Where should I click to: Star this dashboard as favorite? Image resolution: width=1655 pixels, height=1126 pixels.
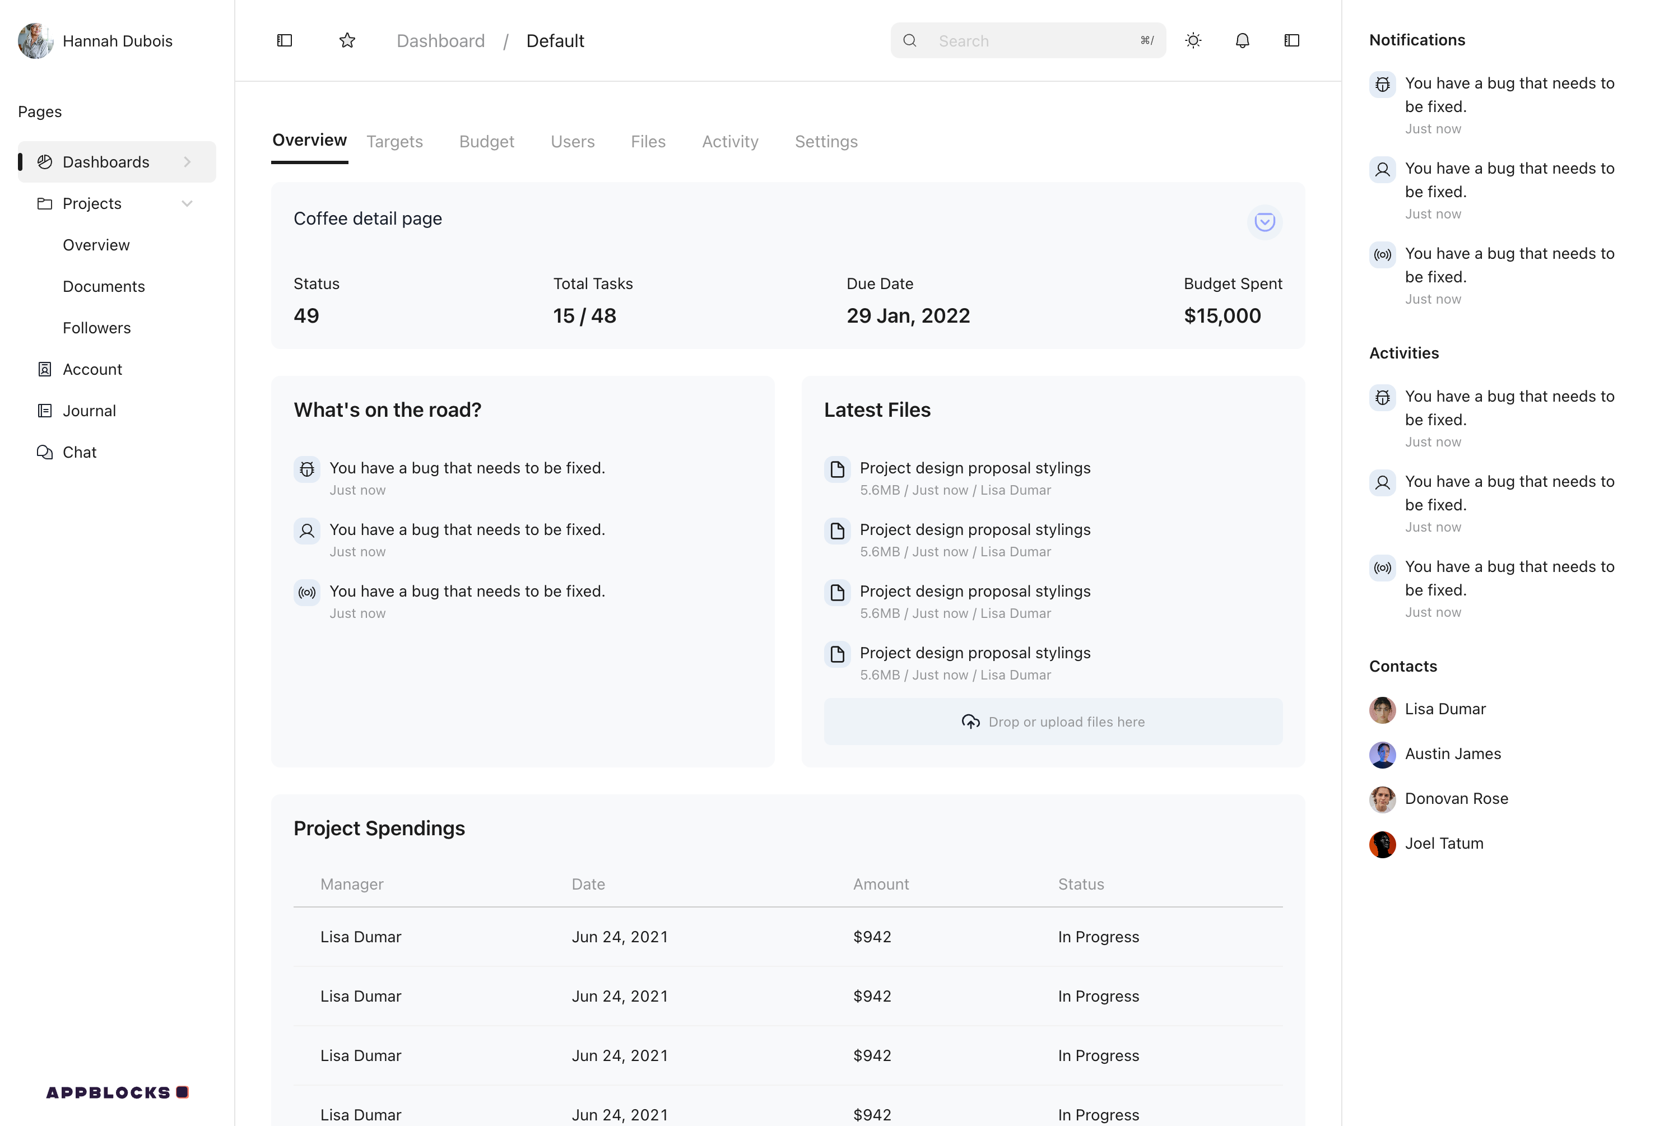tap(347, 40)
